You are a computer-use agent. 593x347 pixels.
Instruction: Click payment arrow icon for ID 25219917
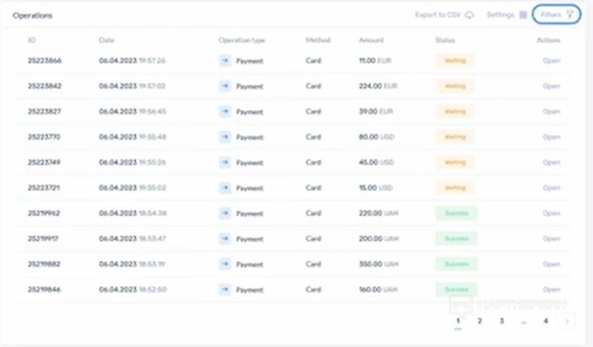click(x=225, y=239)
